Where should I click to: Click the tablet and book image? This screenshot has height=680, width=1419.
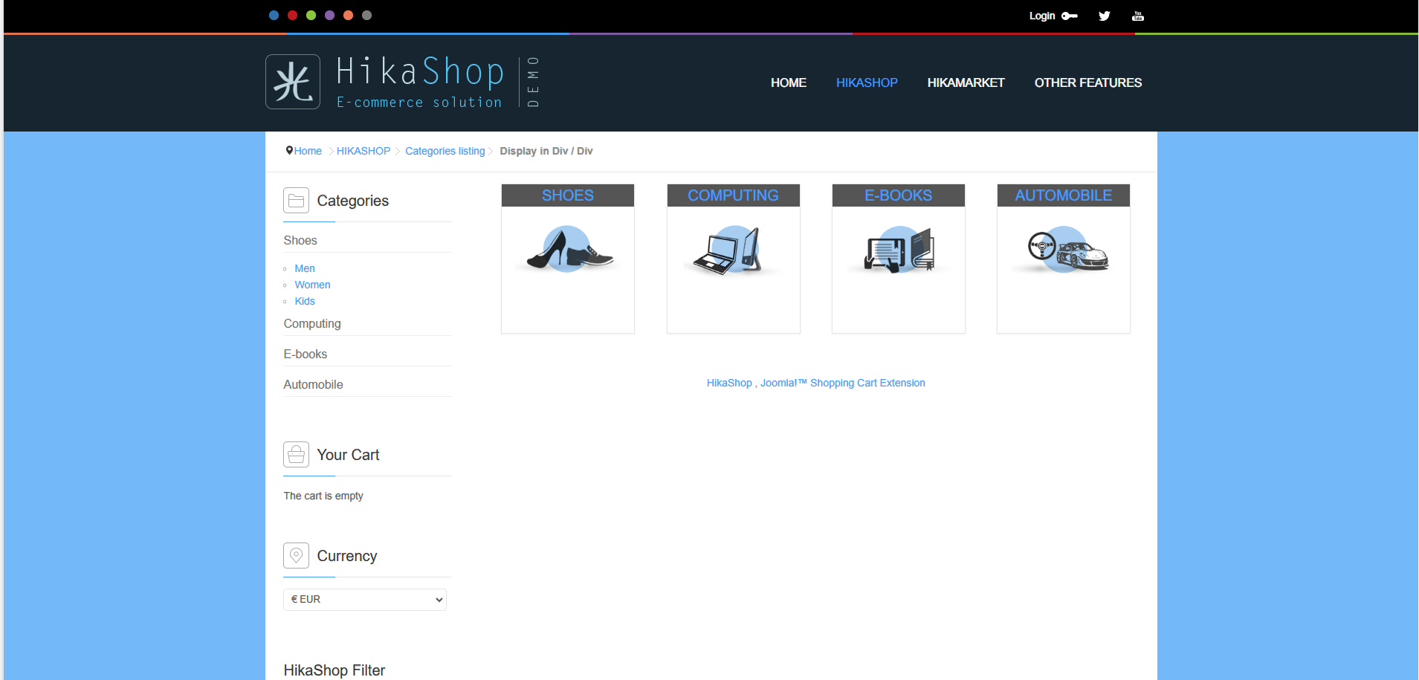click(899, 250)
